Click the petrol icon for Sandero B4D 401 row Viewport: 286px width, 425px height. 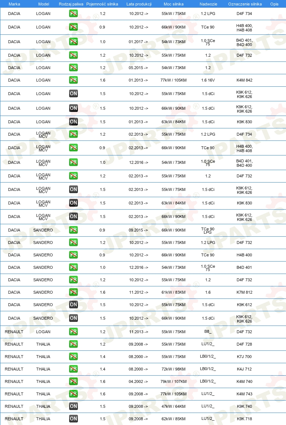pos(73,267)
